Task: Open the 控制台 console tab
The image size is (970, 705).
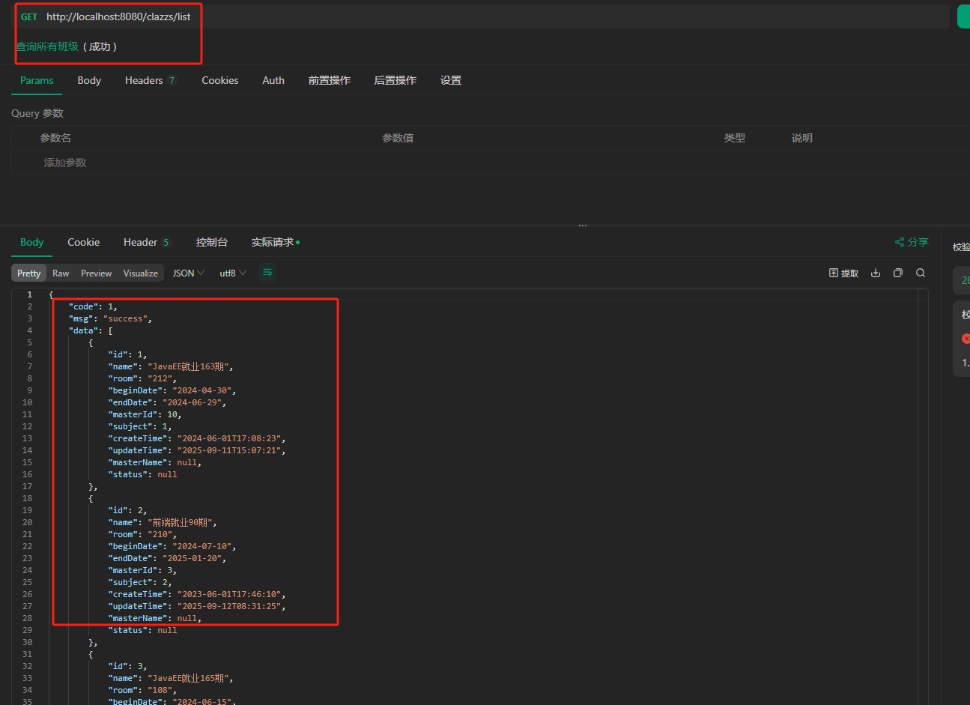Action: 211,242
